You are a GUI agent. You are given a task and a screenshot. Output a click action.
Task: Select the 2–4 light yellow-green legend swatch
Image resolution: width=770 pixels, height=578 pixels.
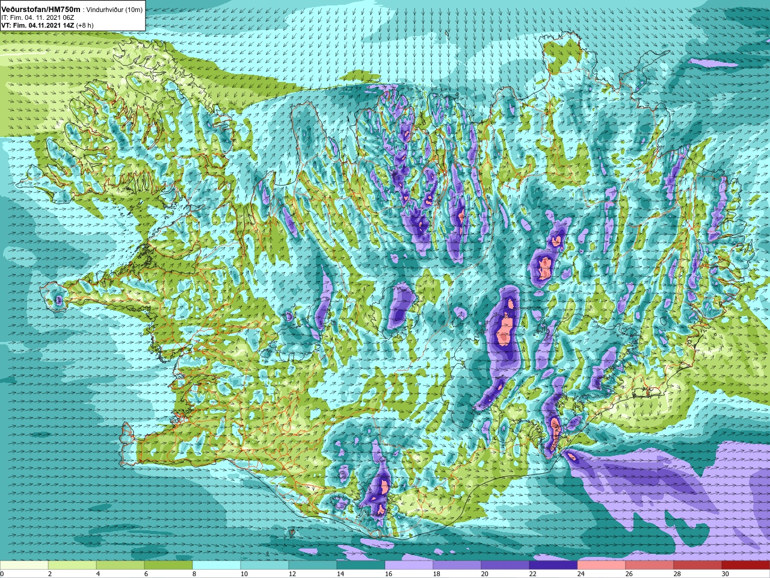click(72, 565)
